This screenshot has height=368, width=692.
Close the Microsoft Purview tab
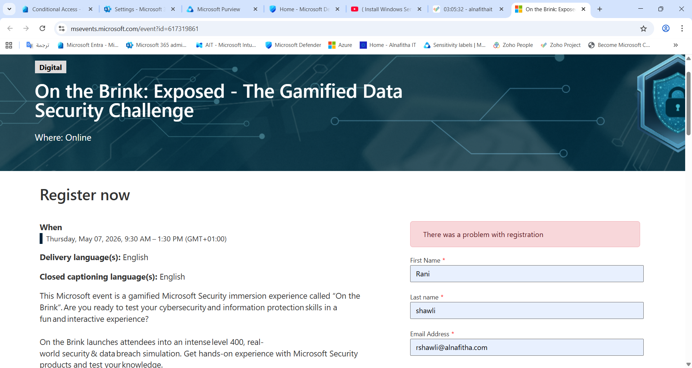[255, 9]
